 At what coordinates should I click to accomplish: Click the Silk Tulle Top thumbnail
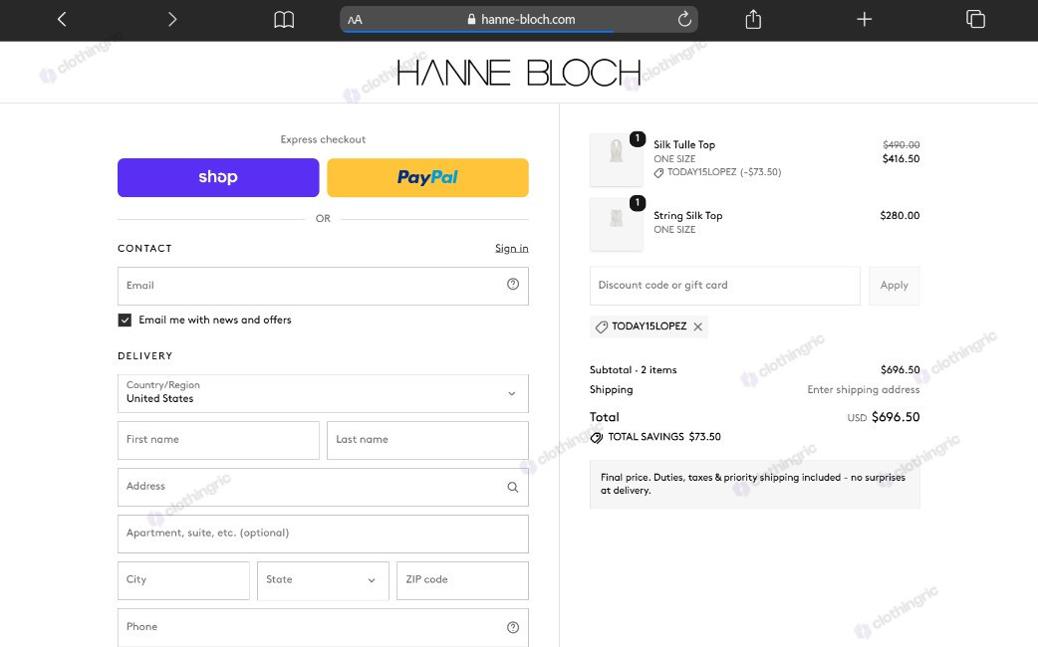[617, 159]
